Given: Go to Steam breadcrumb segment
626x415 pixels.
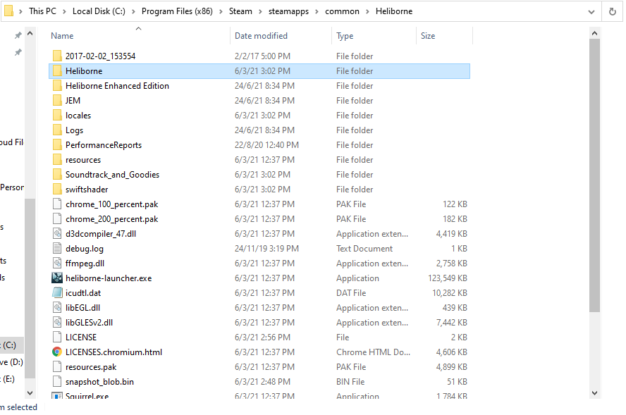Looking at the screenshot, I should tap(240, 11).
